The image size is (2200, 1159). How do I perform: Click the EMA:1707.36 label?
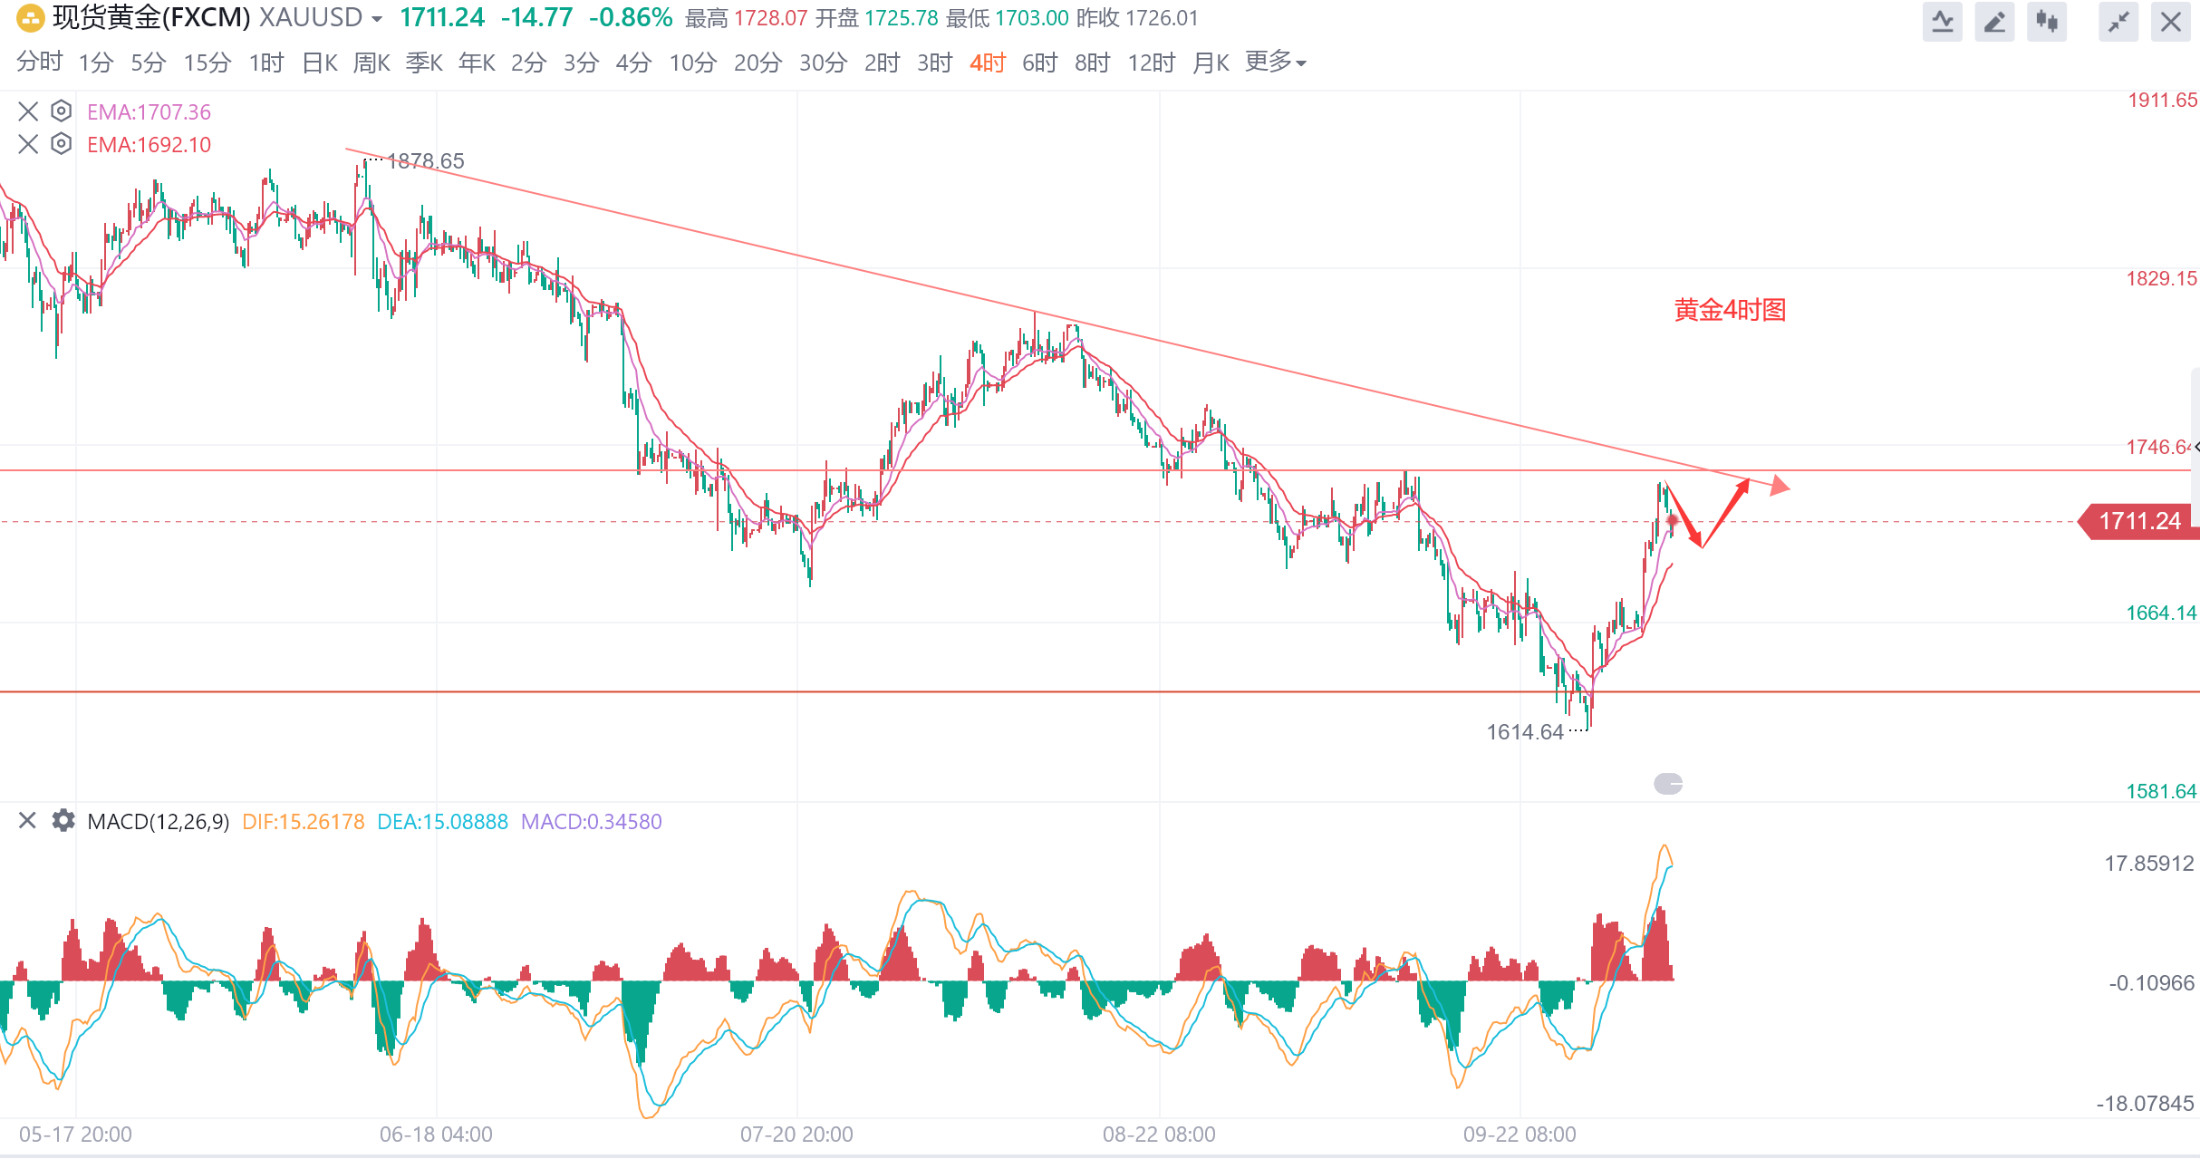pos(149,111)
